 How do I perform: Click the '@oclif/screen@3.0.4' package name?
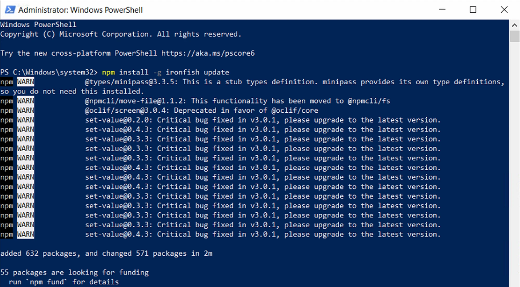point(127,111)
